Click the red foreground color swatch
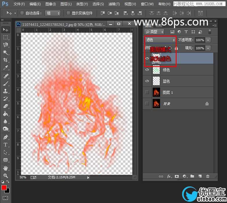This screenshot has height=203, width=227. point(3,187)
